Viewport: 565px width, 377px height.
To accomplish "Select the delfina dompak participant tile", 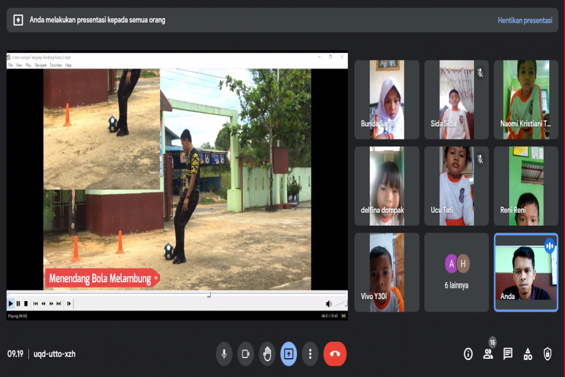I will 387,186.
